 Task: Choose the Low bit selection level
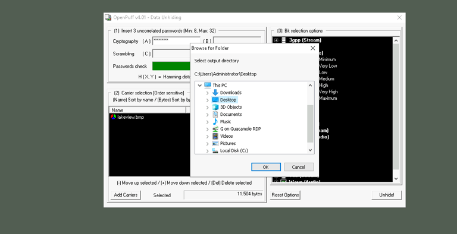tap(323, 72)
